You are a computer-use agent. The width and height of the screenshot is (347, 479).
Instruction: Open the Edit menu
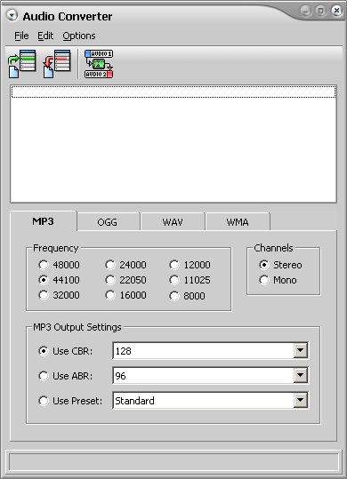45,36
